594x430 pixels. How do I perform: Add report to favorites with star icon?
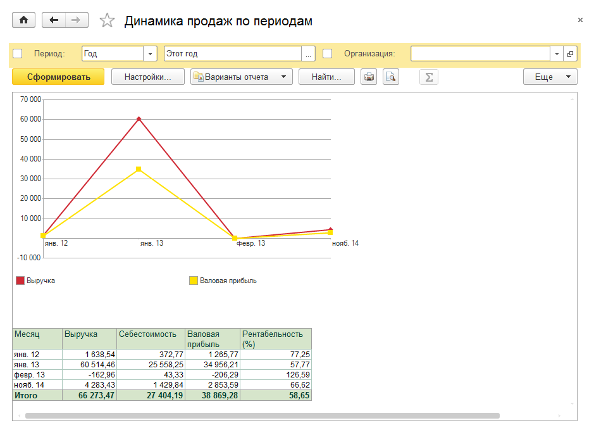tap(108, 21)
